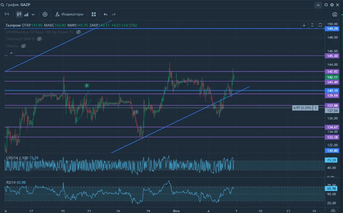Image resolution: width=343 pixels, height=213 pixels.
Task: Select the 139.59 price level label
Action: point(332,95)
